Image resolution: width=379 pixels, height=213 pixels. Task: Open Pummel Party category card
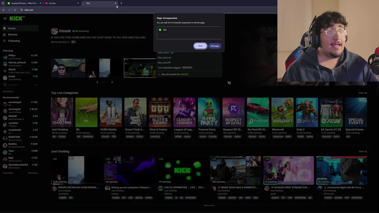tap(209, 112)
